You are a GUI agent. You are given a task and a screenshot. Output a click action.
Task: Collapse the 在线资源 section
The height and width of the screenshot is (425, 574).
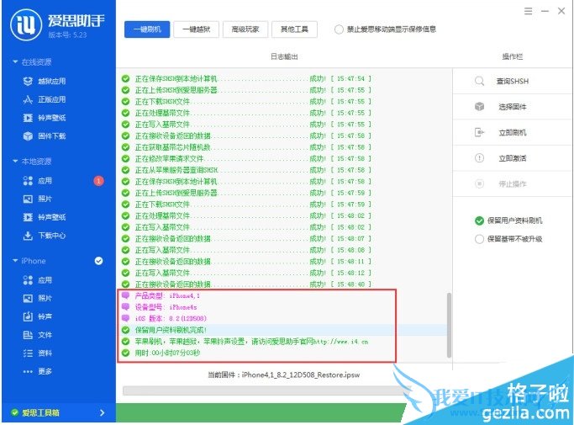pos(15,62)
